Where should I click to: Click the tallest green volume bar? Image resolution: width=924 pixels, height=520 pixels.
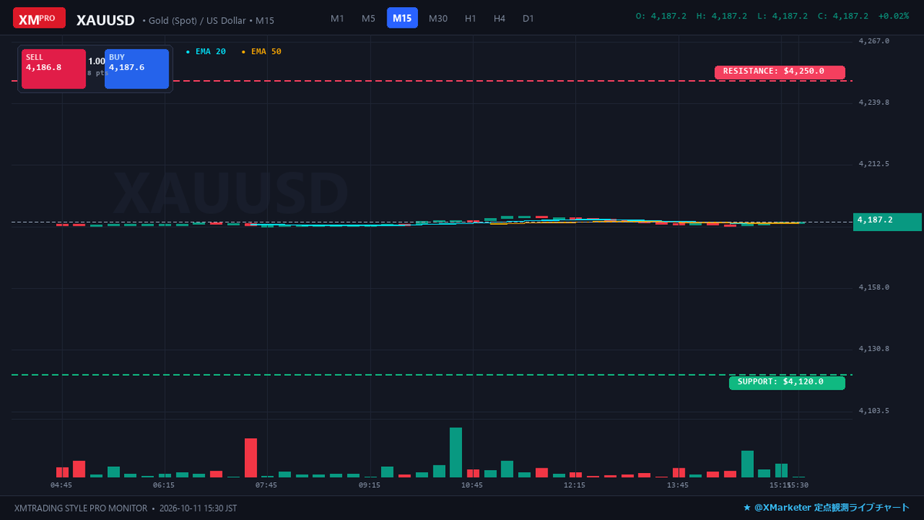tap(456, 453)
